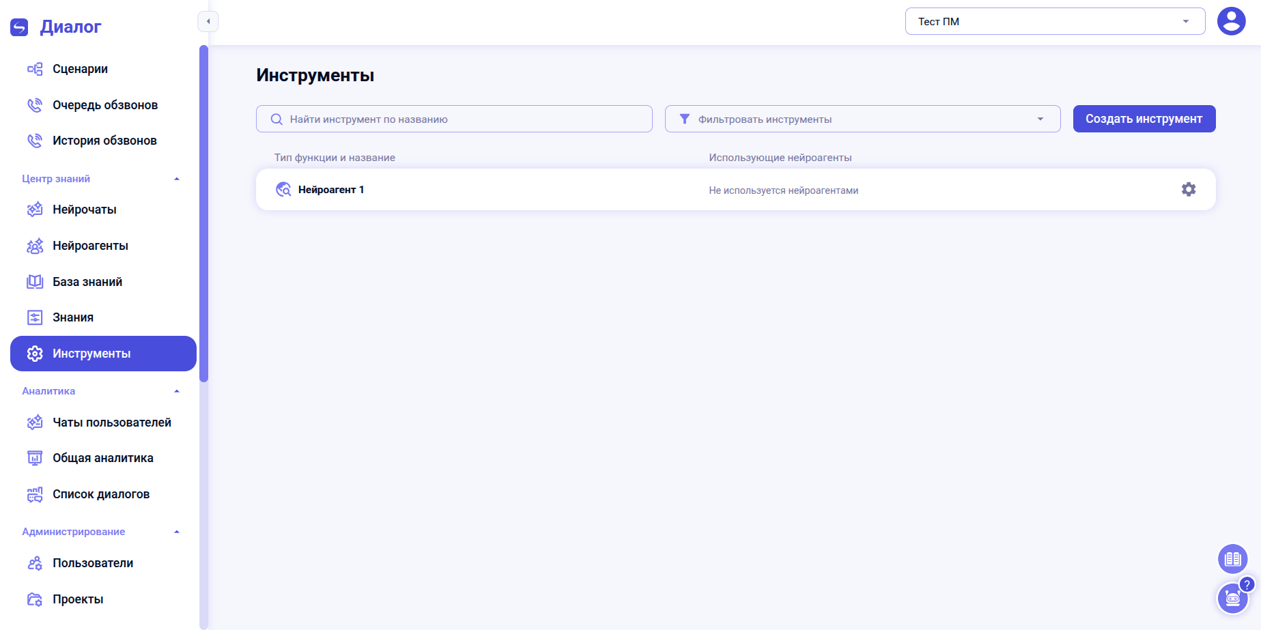This screenshot has width=1261, height=630.
Task: Click the Нейроагент 1 tool name
Action: point(331,190)
